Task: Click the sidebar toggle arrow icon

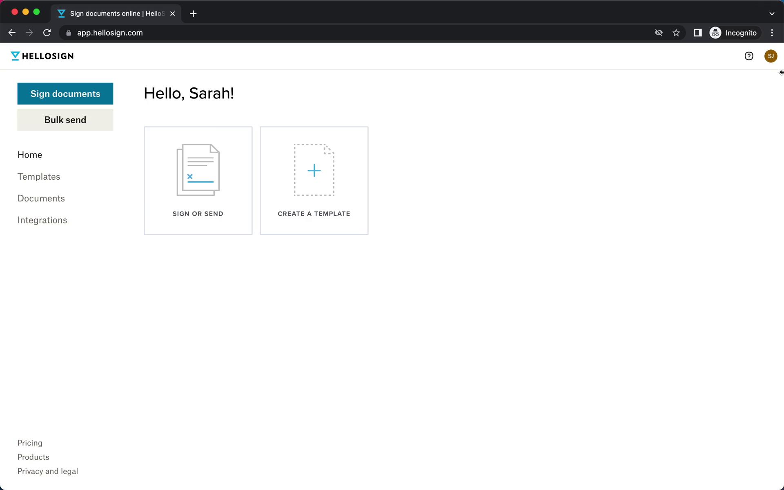Action: click(781, 72)
